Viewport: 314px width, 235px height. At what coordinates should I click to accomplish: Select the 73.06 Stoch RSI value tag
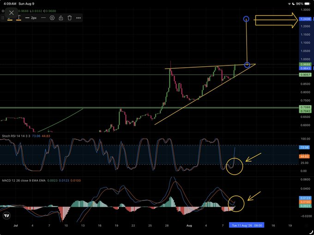coord(305,147)
